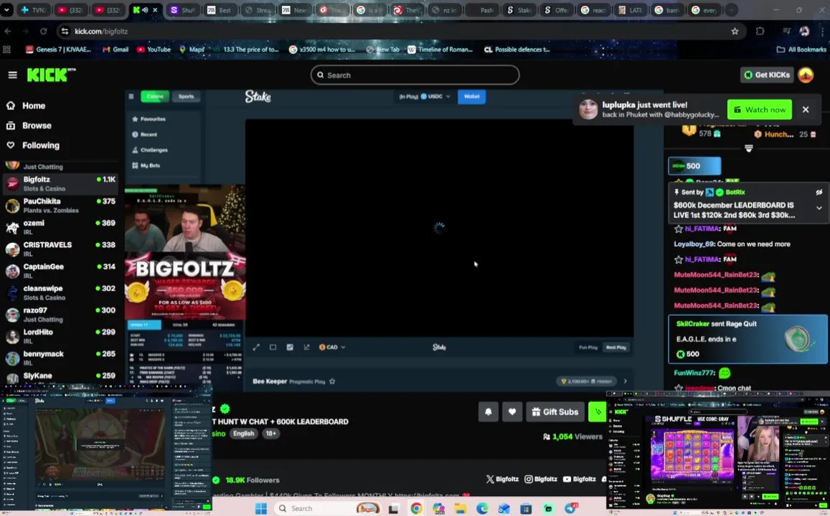Open Recent in Stake sidebar
The image size is (830, 516).
coord(144,134)
